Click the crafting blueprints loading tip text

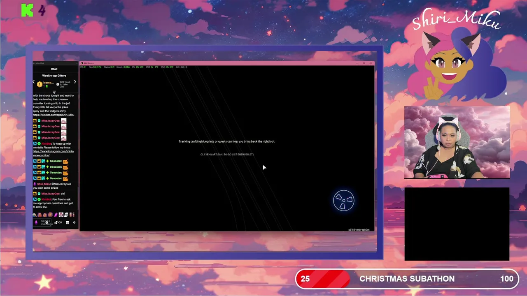coord(227,141)
